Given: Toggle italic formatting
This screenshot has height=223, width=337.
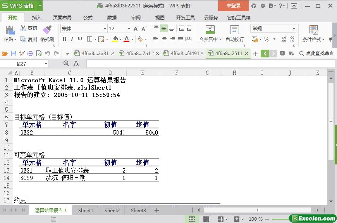Looking at the screenshot, I should click(72, 39).
